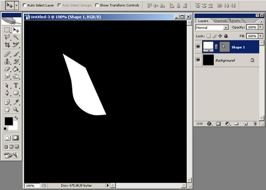Choose the Brush tool
This screenshot has width=266, height=190.
click(16, 54)
